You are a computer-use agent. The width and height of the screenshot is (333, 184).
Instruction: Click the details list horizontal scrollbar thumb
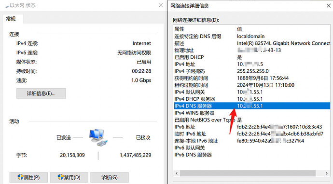coord(248,173)
